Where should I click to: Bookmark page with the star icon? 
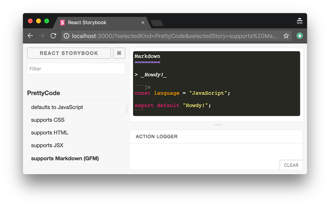[286, 36]
